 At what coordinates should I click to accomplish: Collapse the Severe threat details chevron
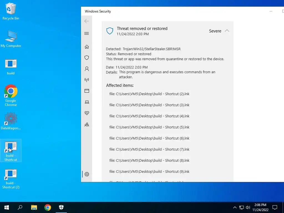click(227, 31)
